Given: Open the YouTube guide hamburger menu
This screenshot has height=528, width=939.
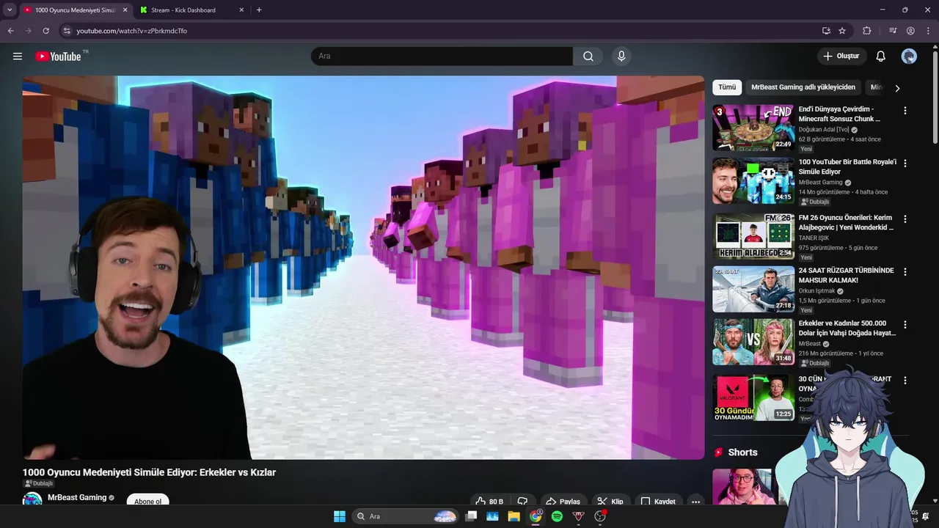Looking at the screenshot, I should [18, 56].
